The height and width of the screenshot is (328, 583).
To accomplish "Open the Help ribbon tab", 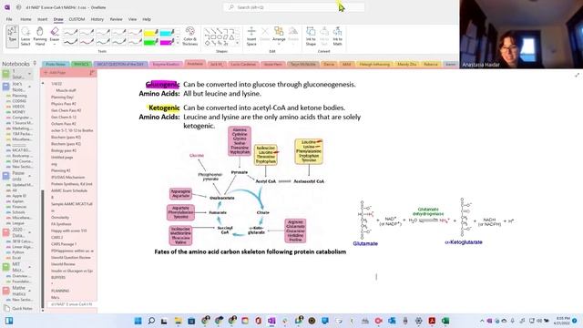I will (x=147, y=19).
